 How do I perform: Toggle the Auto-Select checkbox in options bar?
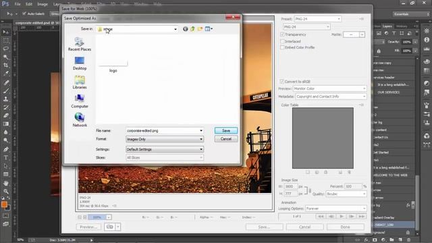point(24,13)
